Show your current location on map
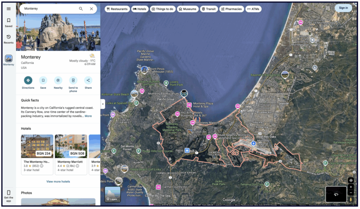 tap(351, 180)
